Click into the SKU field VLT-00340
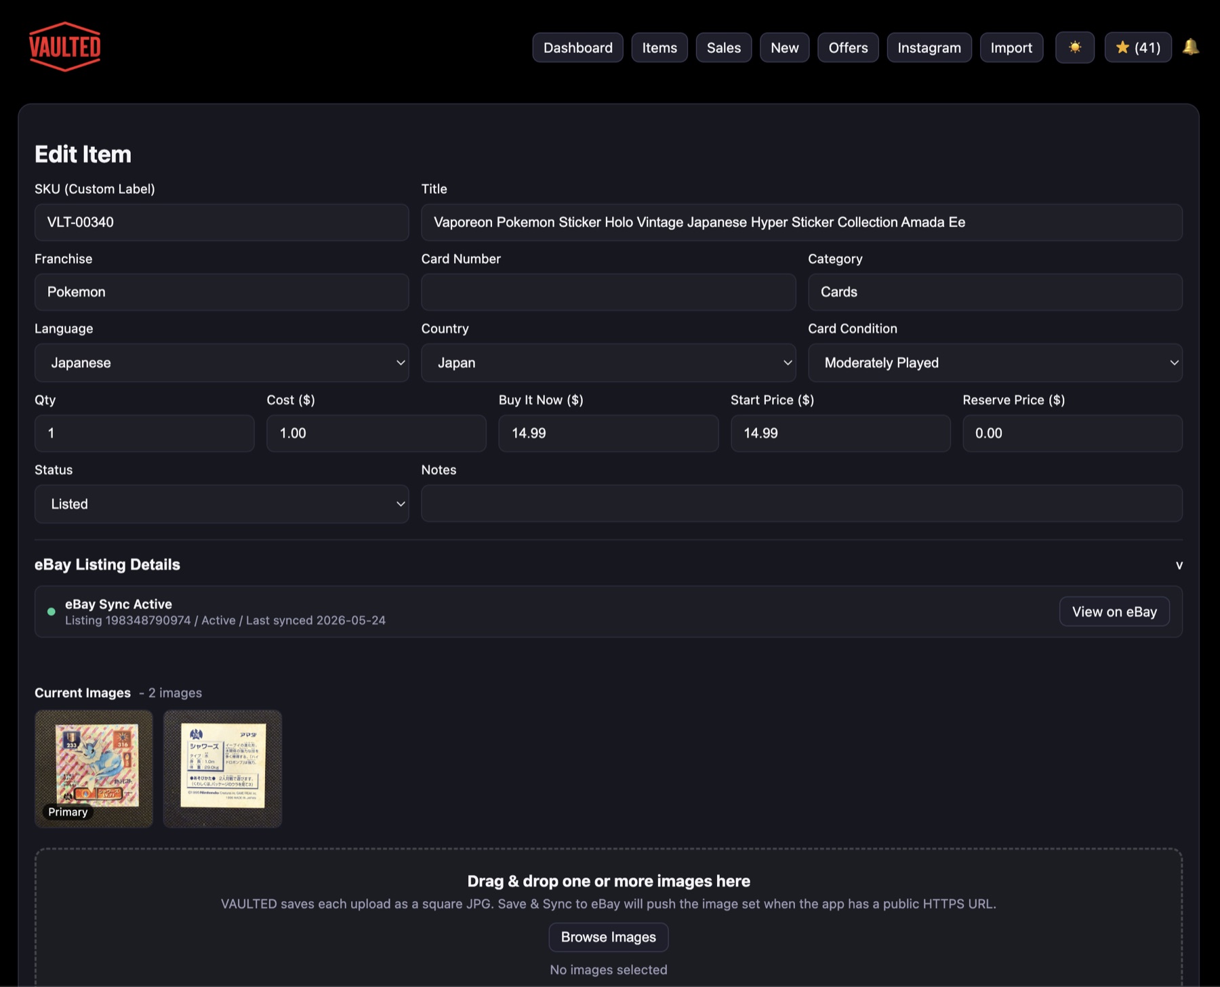The height and width of the screenshot is (987, 1220). 222,222
